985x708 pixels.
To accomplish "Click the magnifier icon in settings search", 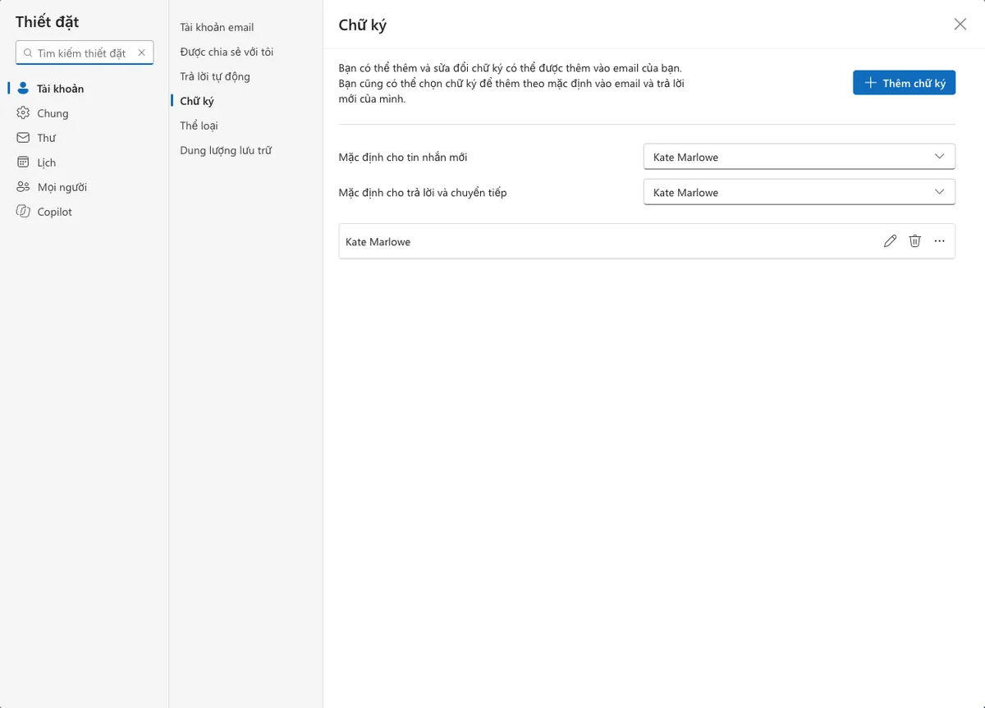I will pos(29,53).
